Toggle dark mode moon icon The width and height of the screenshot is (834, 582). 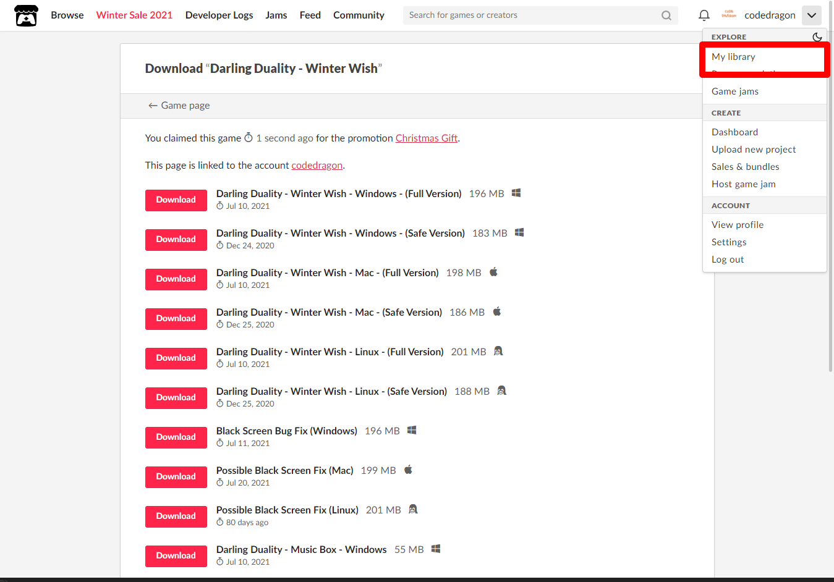[817, 37]
